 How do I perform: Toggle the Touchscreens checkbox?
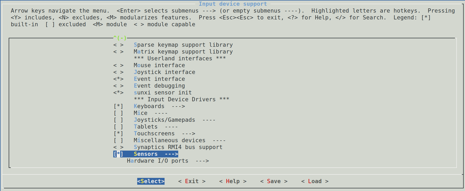pos(118,134)
